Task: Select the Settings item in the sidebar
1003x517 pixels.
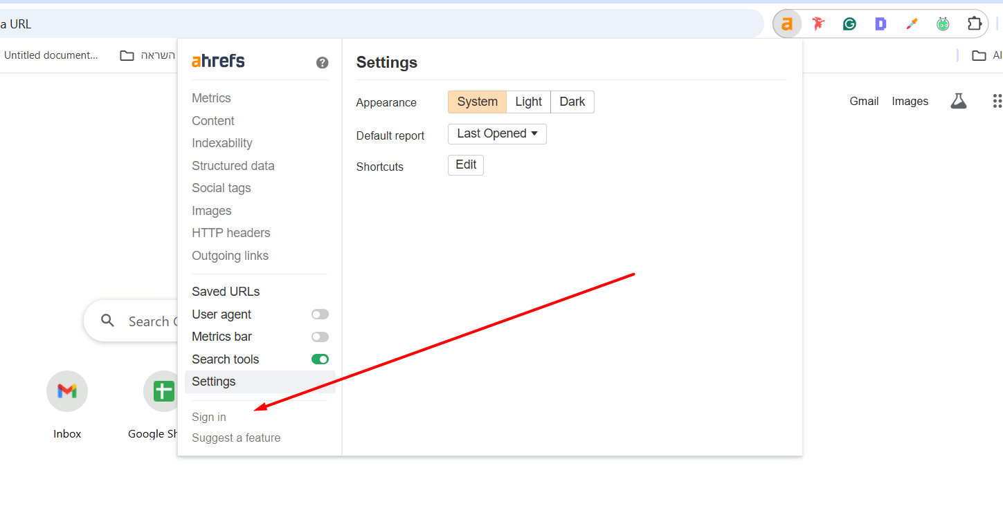Action: (260, 382)
